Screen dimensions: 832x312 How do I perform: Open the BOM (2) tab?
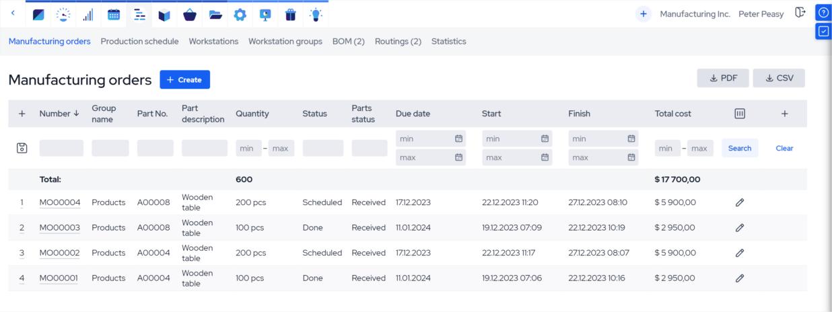(x=348, y=42)
